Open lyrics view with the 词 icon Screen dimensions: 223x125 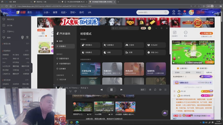(x=150, y=89)
